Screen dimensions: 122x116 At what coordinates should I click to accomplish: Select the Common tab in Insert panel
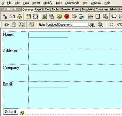coord(28,9)
